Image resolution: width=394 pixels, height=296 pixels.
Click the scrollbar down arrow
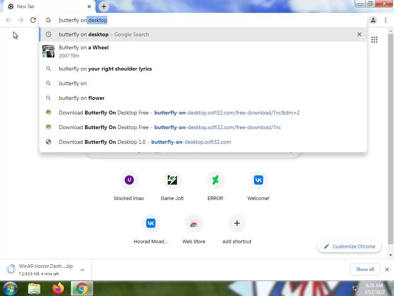pos(391,255)
